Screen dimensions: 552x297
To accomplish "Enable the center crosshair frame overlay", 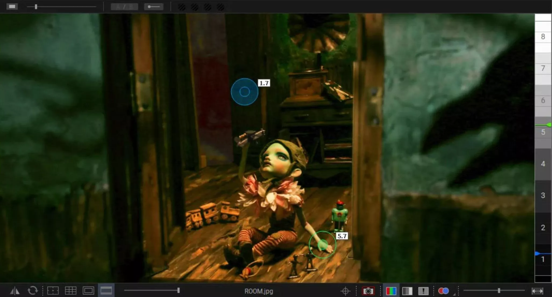I will [x=53, y=291].
